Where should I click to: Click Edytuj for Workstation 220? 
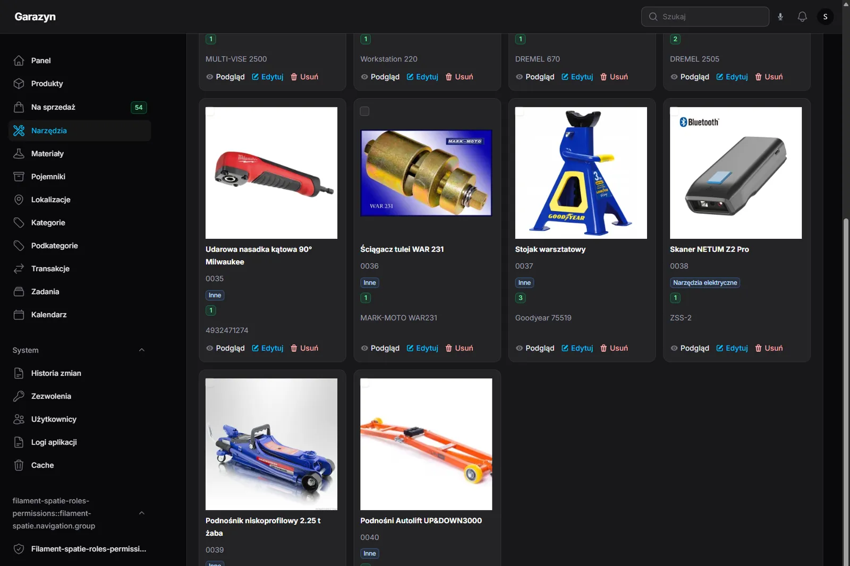pos(422,76)
